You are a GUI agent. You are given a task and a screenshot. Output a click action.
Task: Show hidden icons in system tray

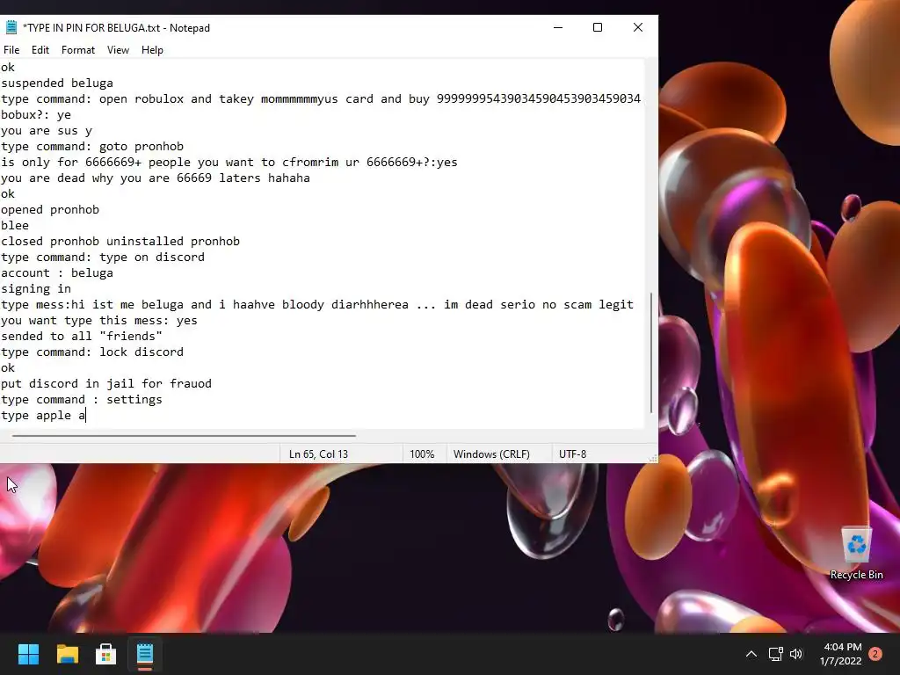(x=751, y=654)
